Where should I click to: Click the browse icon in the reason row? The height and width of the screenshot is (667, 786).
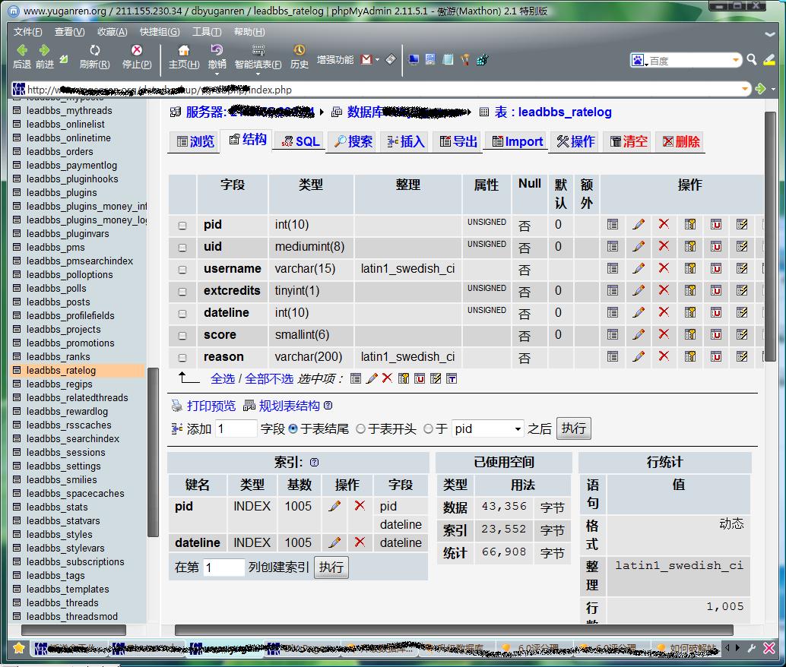pyautogui.click(x=613, y=357)
